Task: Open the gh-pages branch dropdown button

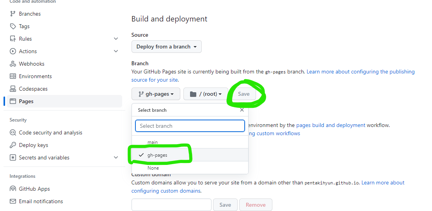Action: pyautogui.click(x=156, y=94)
